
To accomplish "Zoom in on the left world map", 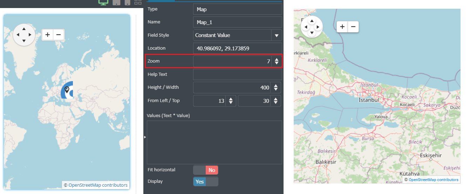I will [48, 35].
